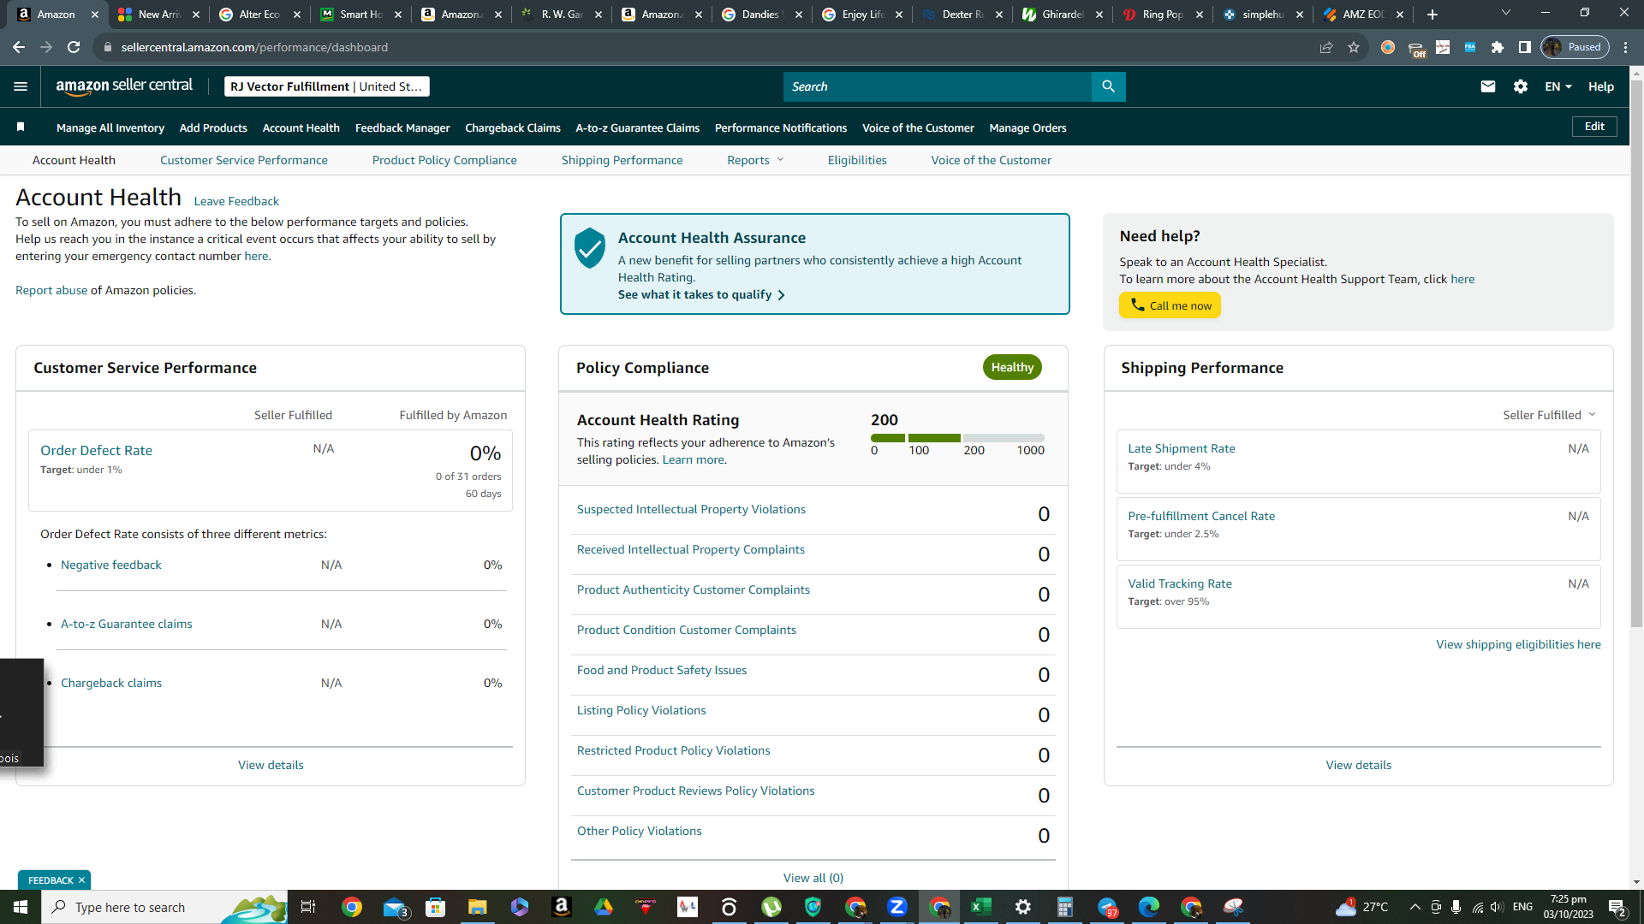
Task: Click the bookmark flag icon
Action: pos(21,127)
